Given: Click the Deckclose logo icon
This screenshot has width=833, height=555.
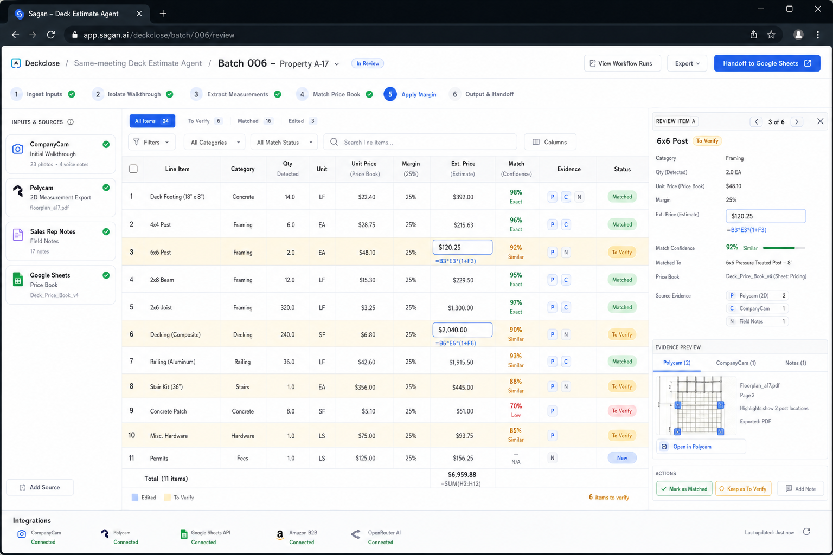Looking at the screenshot, I should [x=16, y=63].
